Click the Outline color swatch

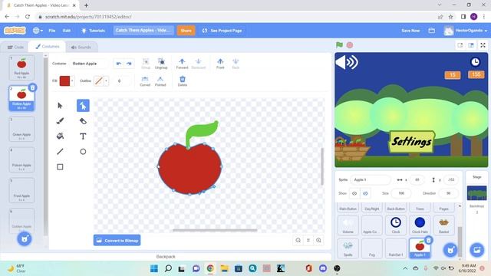coord(99,80)
